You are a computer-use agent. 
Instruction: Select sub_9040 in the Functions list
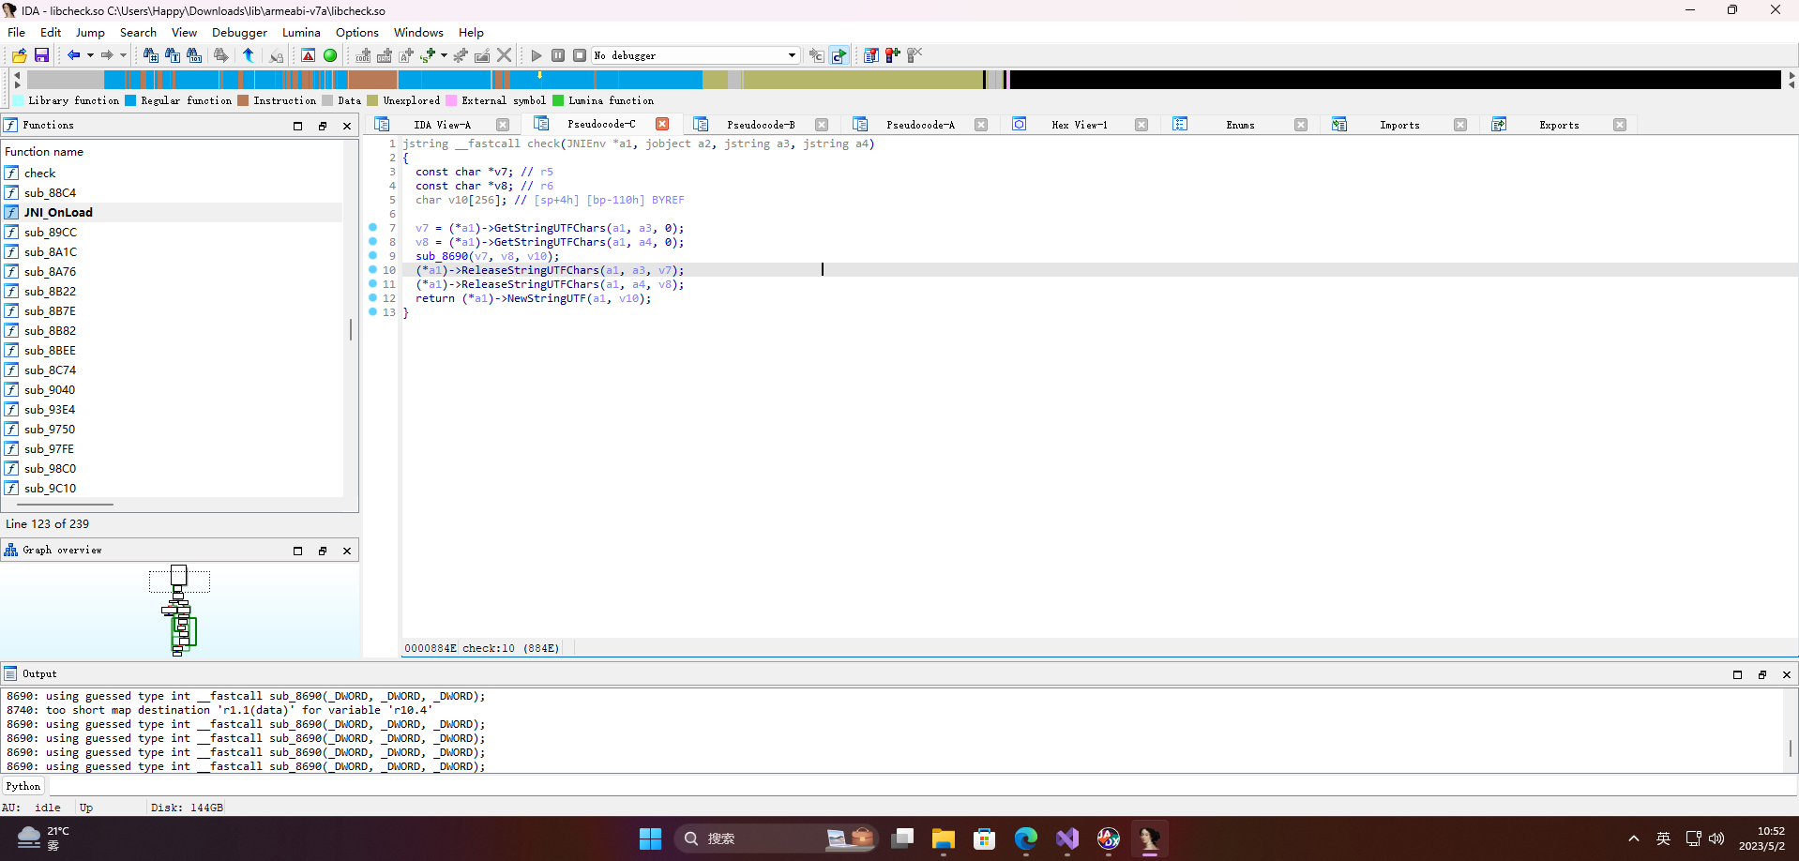pos(174,389)
